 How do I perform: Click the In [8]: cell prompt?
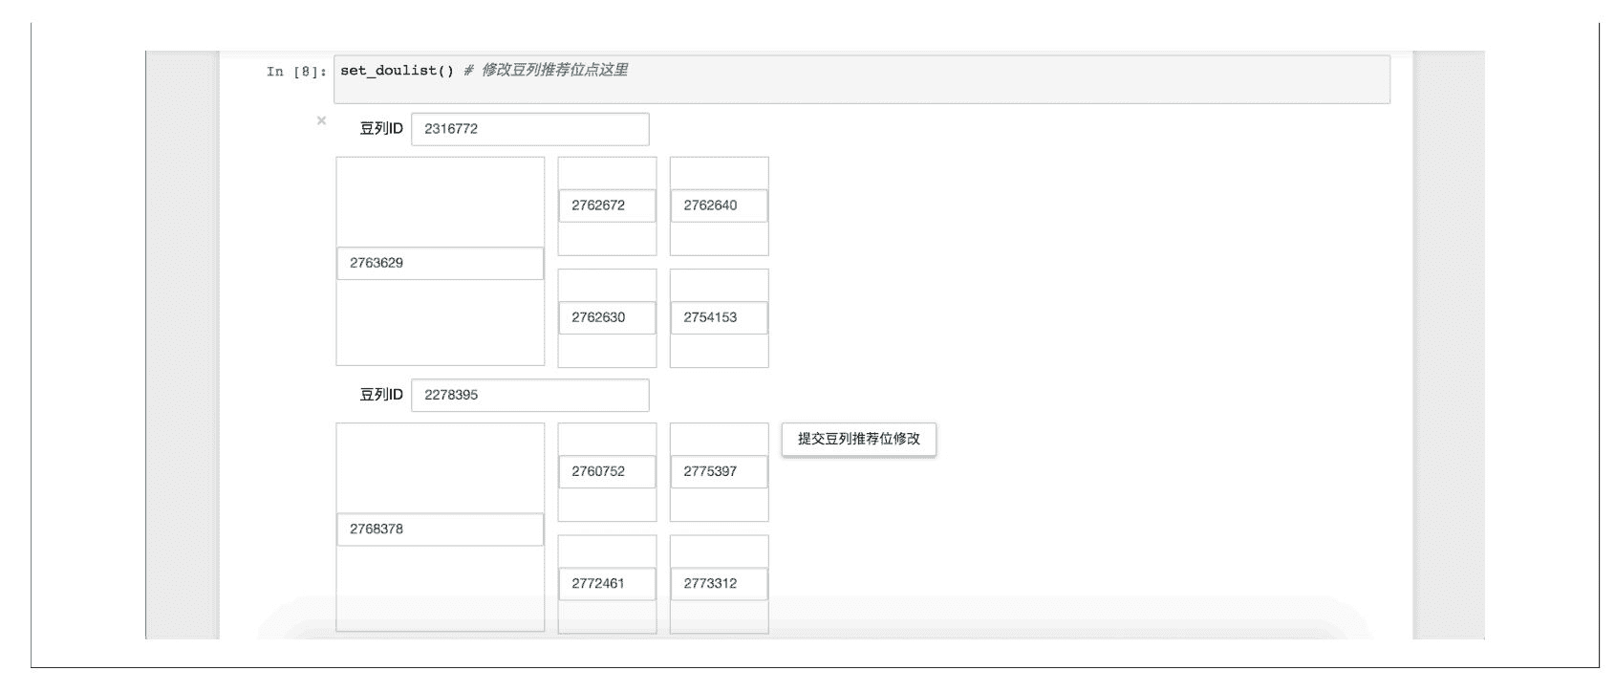[296, 72]
